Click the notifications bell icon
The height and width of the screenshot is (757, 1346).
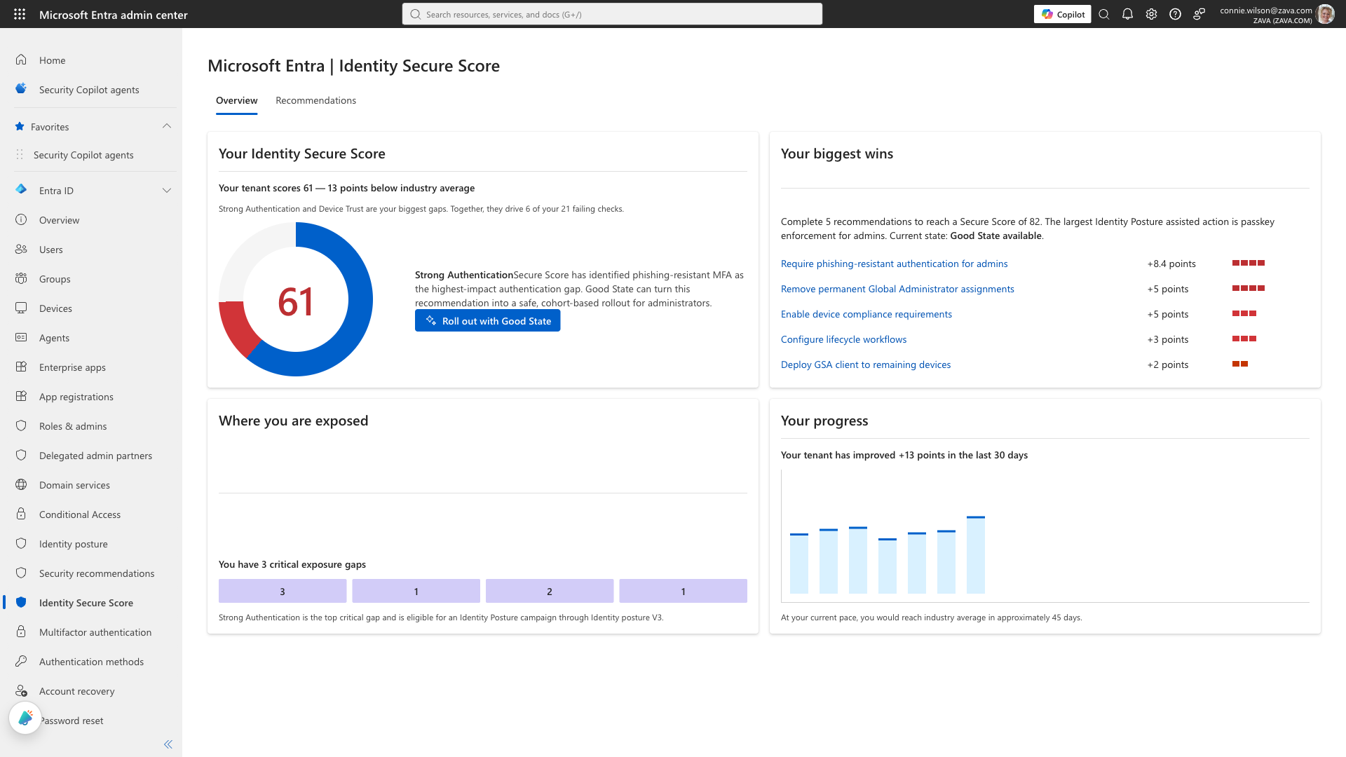coord(1127,14)
